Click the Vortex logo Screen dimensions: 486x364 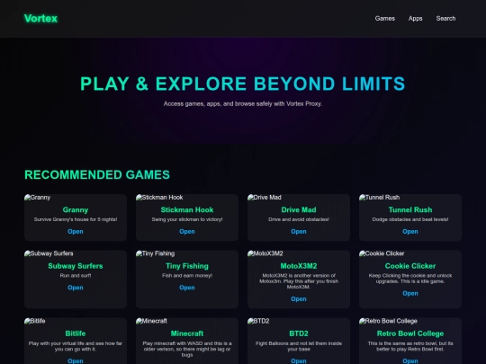click(40, 19)
